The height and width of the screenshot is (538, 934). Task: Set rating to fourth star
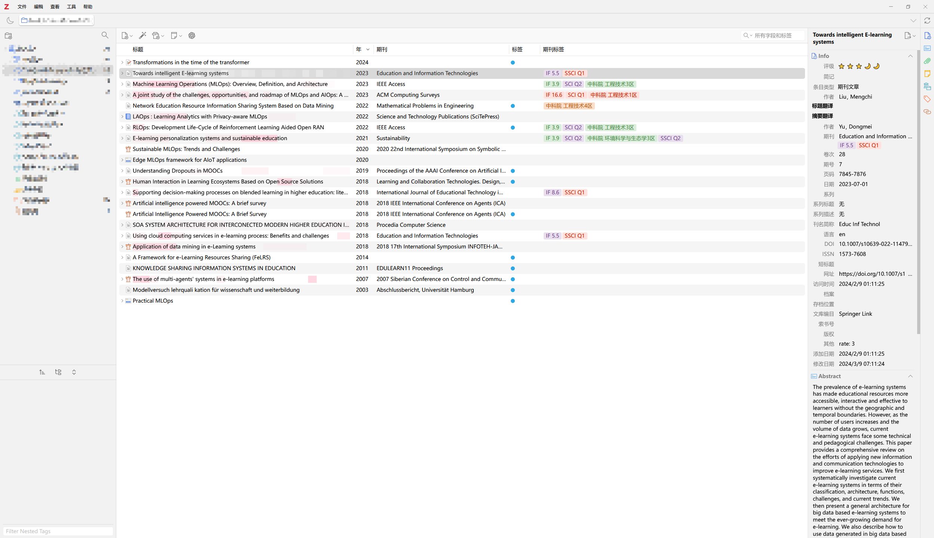867,66
